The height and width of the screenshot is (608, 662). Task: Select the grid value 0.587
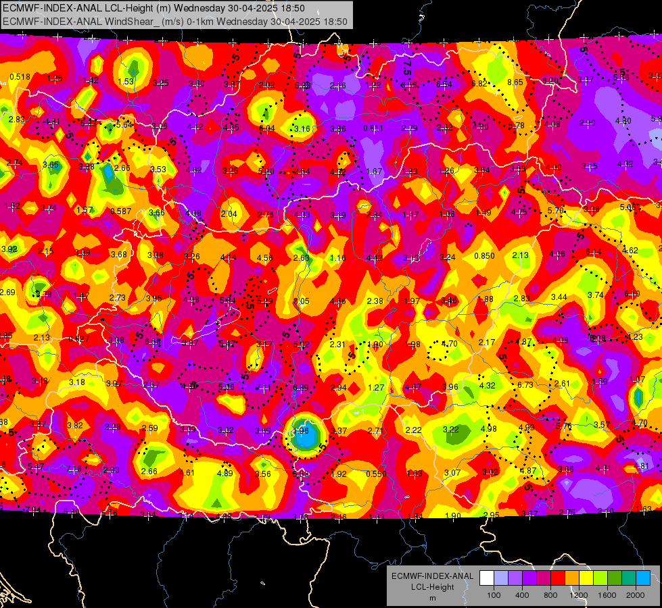tap(121, 211)
